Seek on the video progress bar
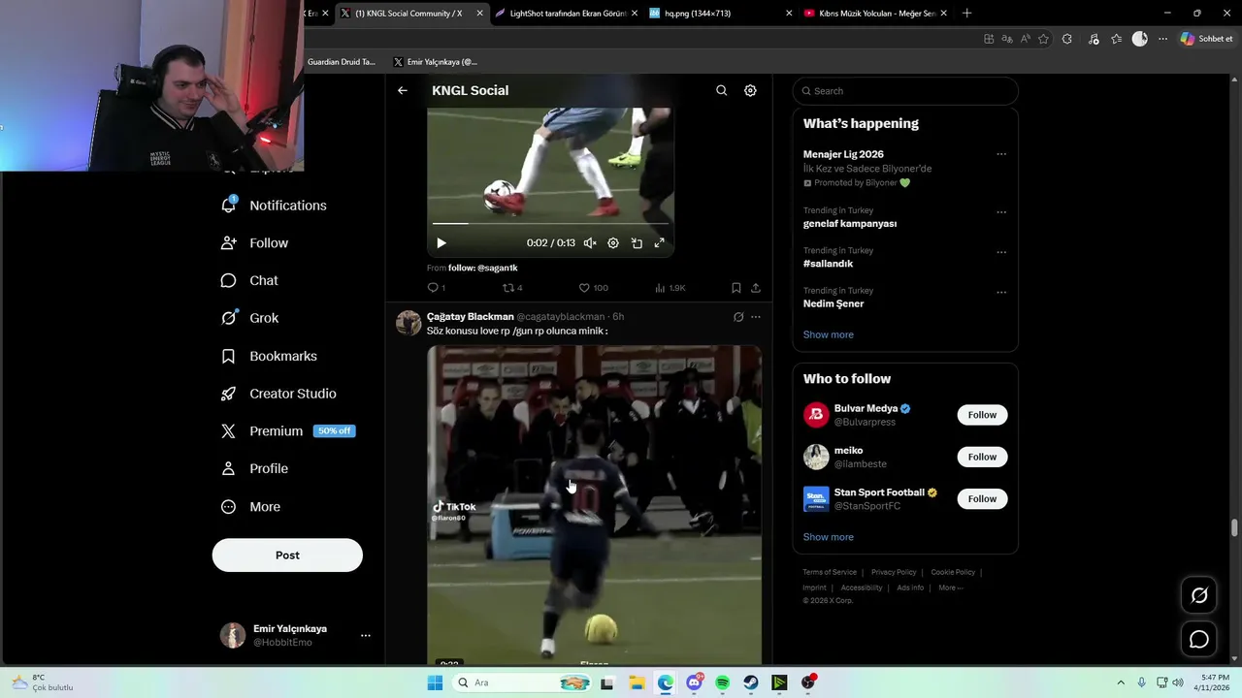The image size is (1242, 698). point(550,224)
